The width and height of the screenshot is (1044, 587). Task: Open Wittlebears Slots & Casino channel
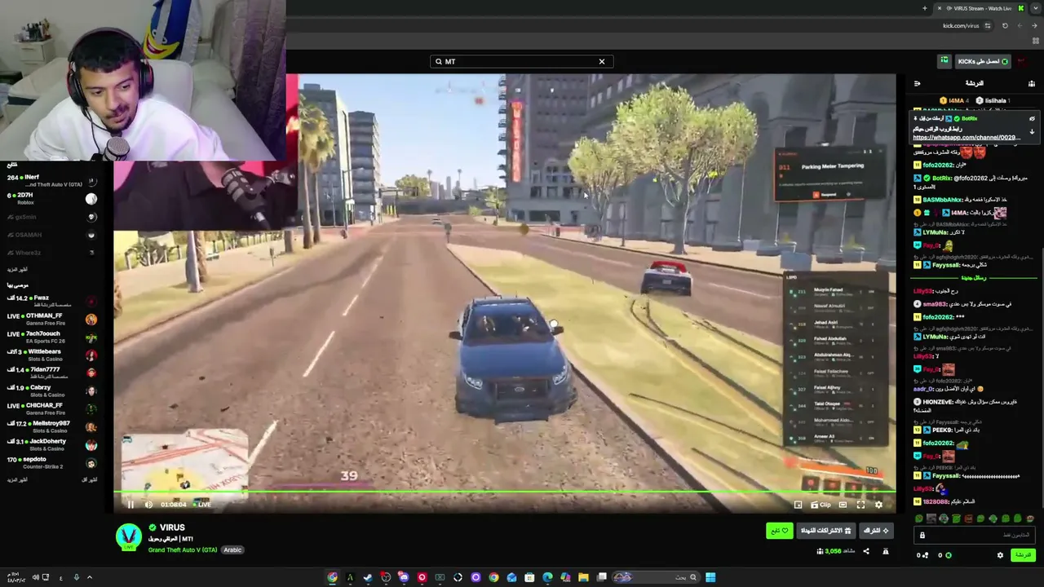coord(52,355)
